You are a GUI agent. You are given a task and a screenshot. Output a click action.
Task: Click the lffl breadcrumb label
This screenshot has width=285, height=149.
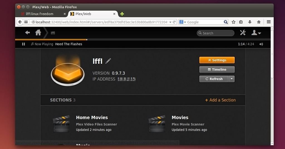tap(53, 33)
